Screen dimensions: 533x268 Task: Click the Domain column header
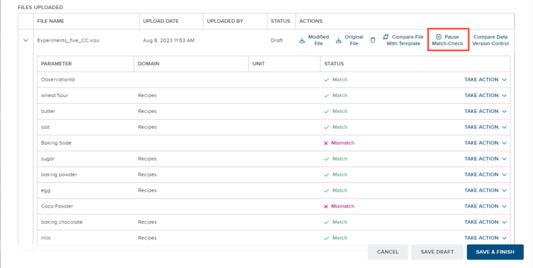point(149,64)
